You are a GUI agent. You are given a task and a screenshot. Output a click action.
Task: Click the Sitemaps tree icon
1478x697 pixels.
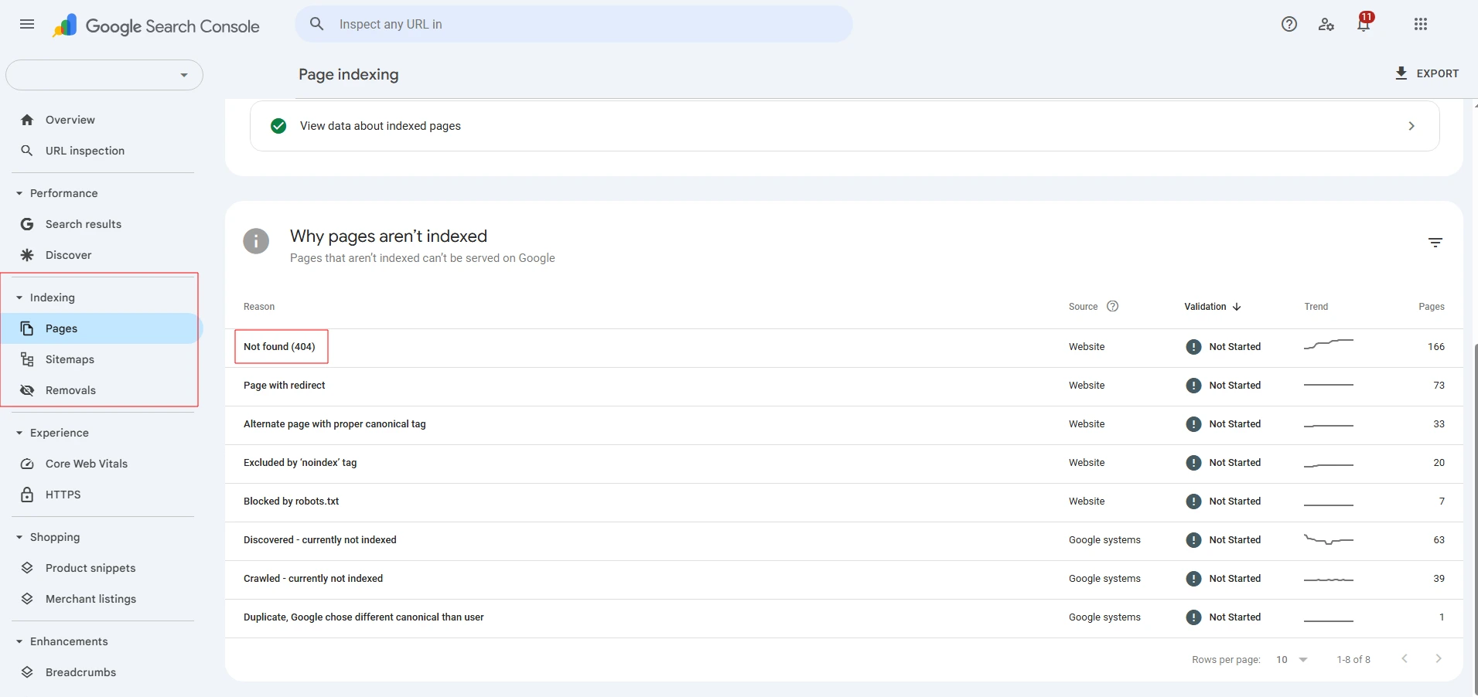[x=27, y=359]
